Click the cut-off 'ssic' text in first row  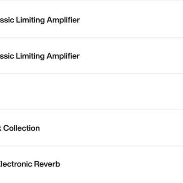(7, 20)
